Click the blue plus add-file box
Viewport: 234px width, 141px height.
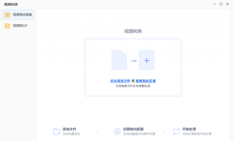[147, 60]
